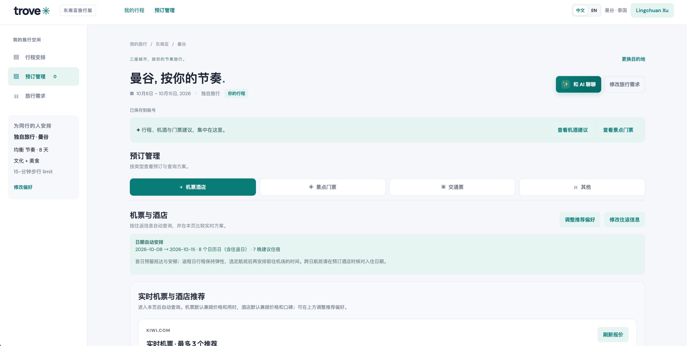Click 查看机酒建议 link
This screenshot has height=346, width=687.
tap(572, 130)
